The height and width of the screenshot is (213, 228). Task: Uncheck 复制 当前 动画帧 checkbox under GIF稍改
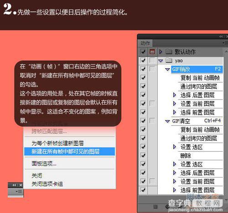point(143,78)
